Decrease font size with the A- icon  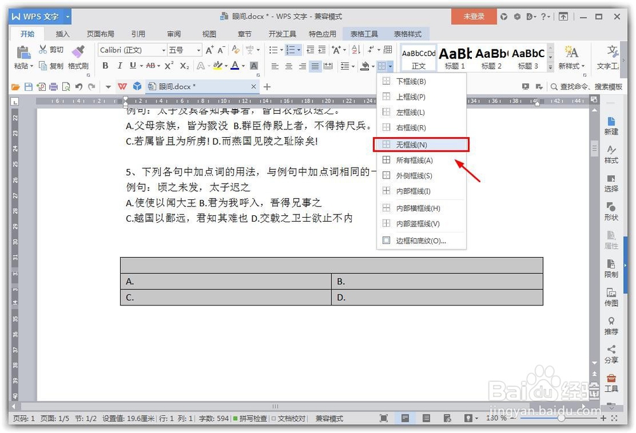(221, 50)
